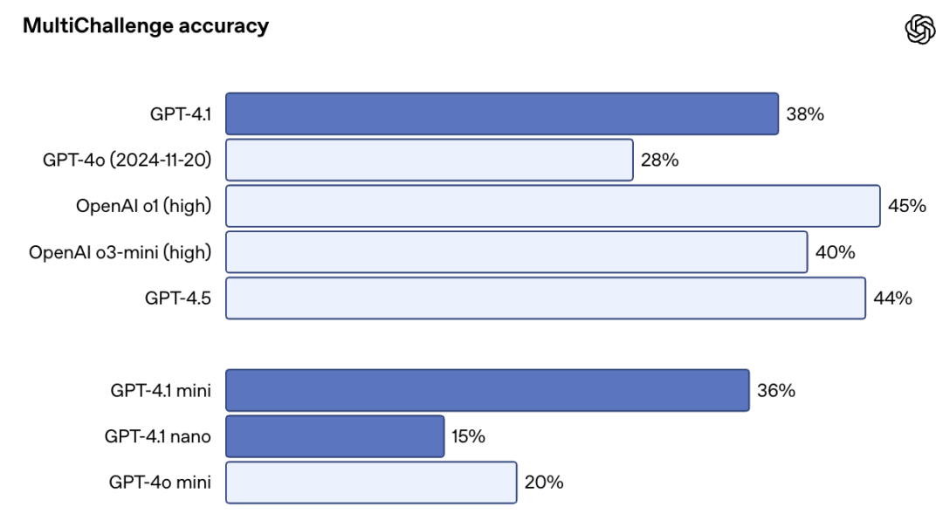Click the 38% value label

[x=805, y=114]
